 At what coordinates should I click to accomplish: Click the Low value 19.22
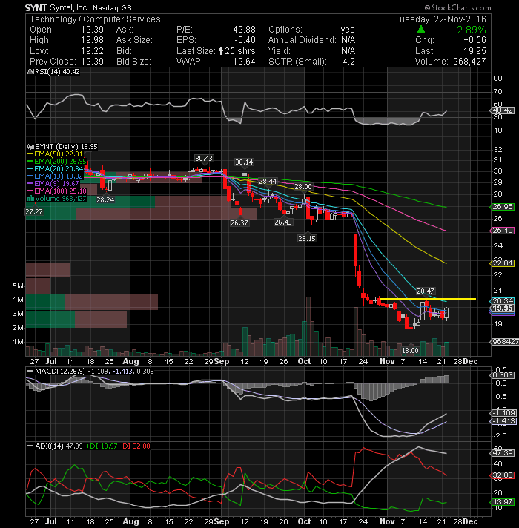92,51
